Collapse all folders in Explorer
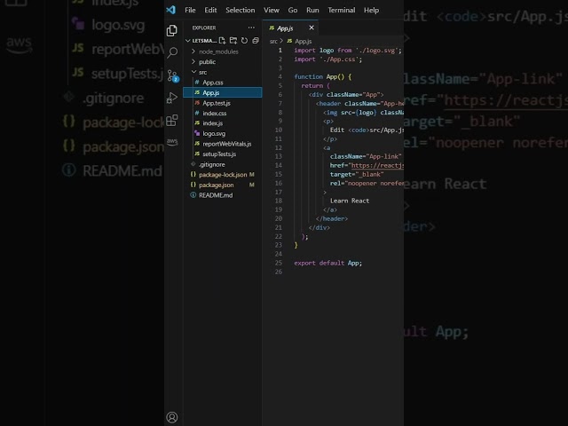Image resolution: width=568 pixels, height=426 pixels. click(x=256, y=40)
